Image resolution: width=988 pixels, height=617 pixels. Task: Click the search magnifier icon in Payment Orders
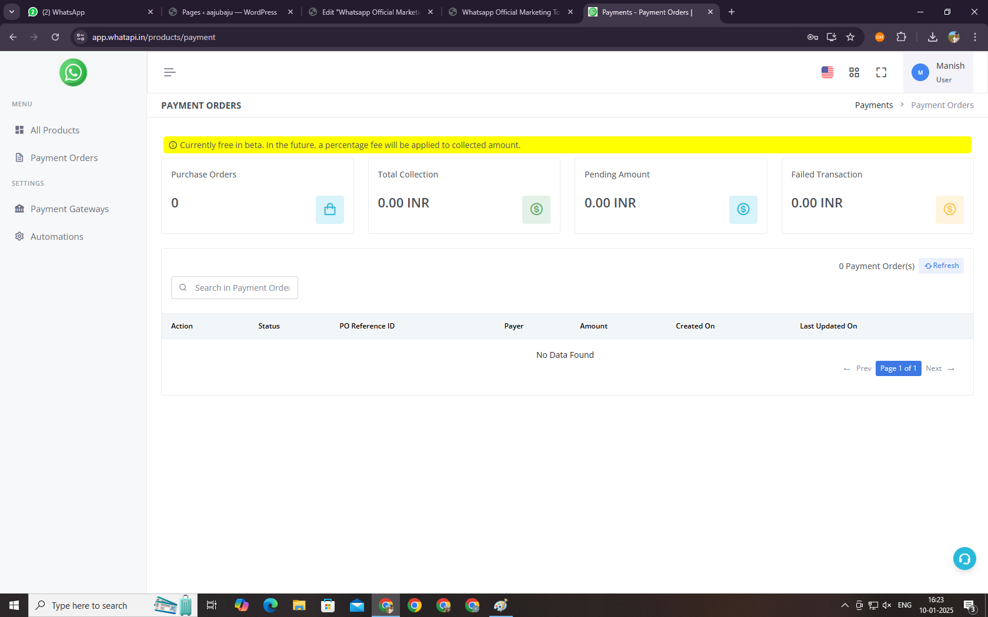(x=183, y=287)
